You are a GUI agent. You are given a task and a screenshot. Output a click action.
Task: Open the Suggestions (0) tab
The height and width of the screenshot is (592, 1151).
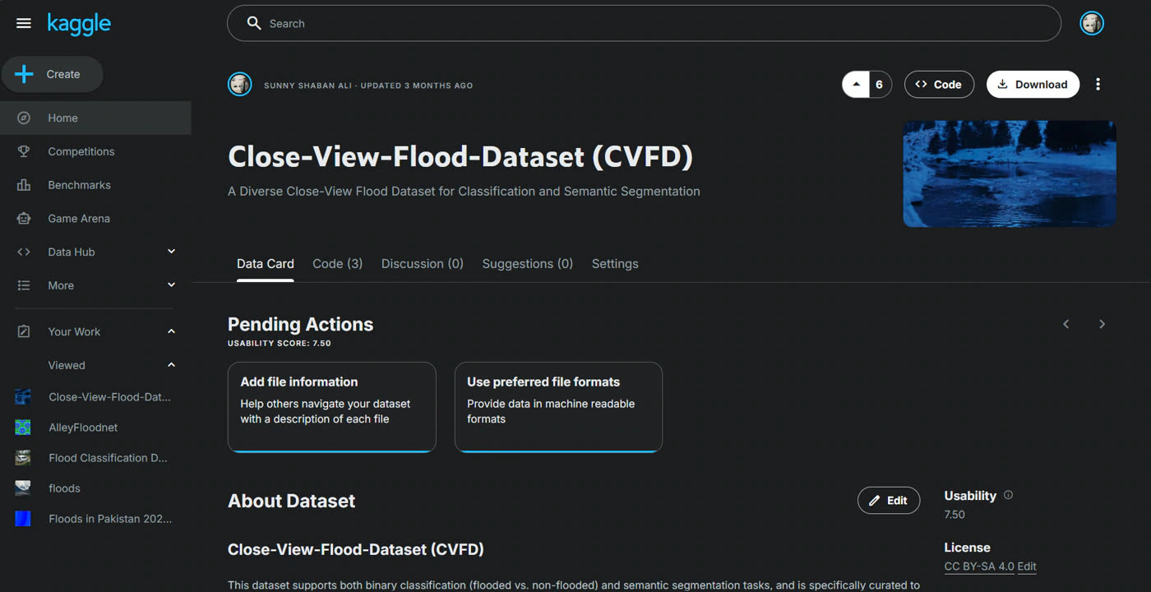click(528, 264)
